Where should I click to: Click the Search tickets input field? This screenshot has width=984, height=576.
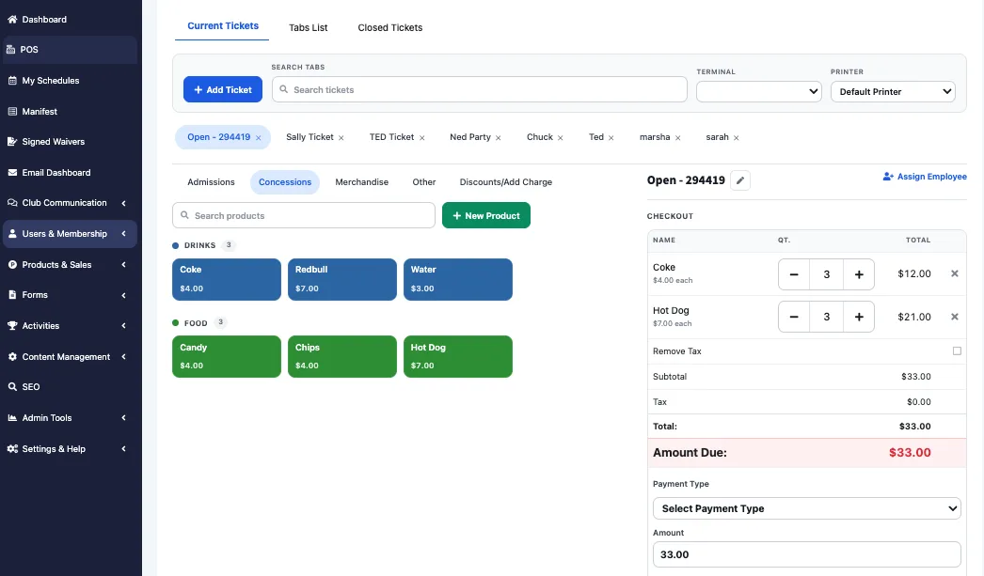(x=480, y=89)
